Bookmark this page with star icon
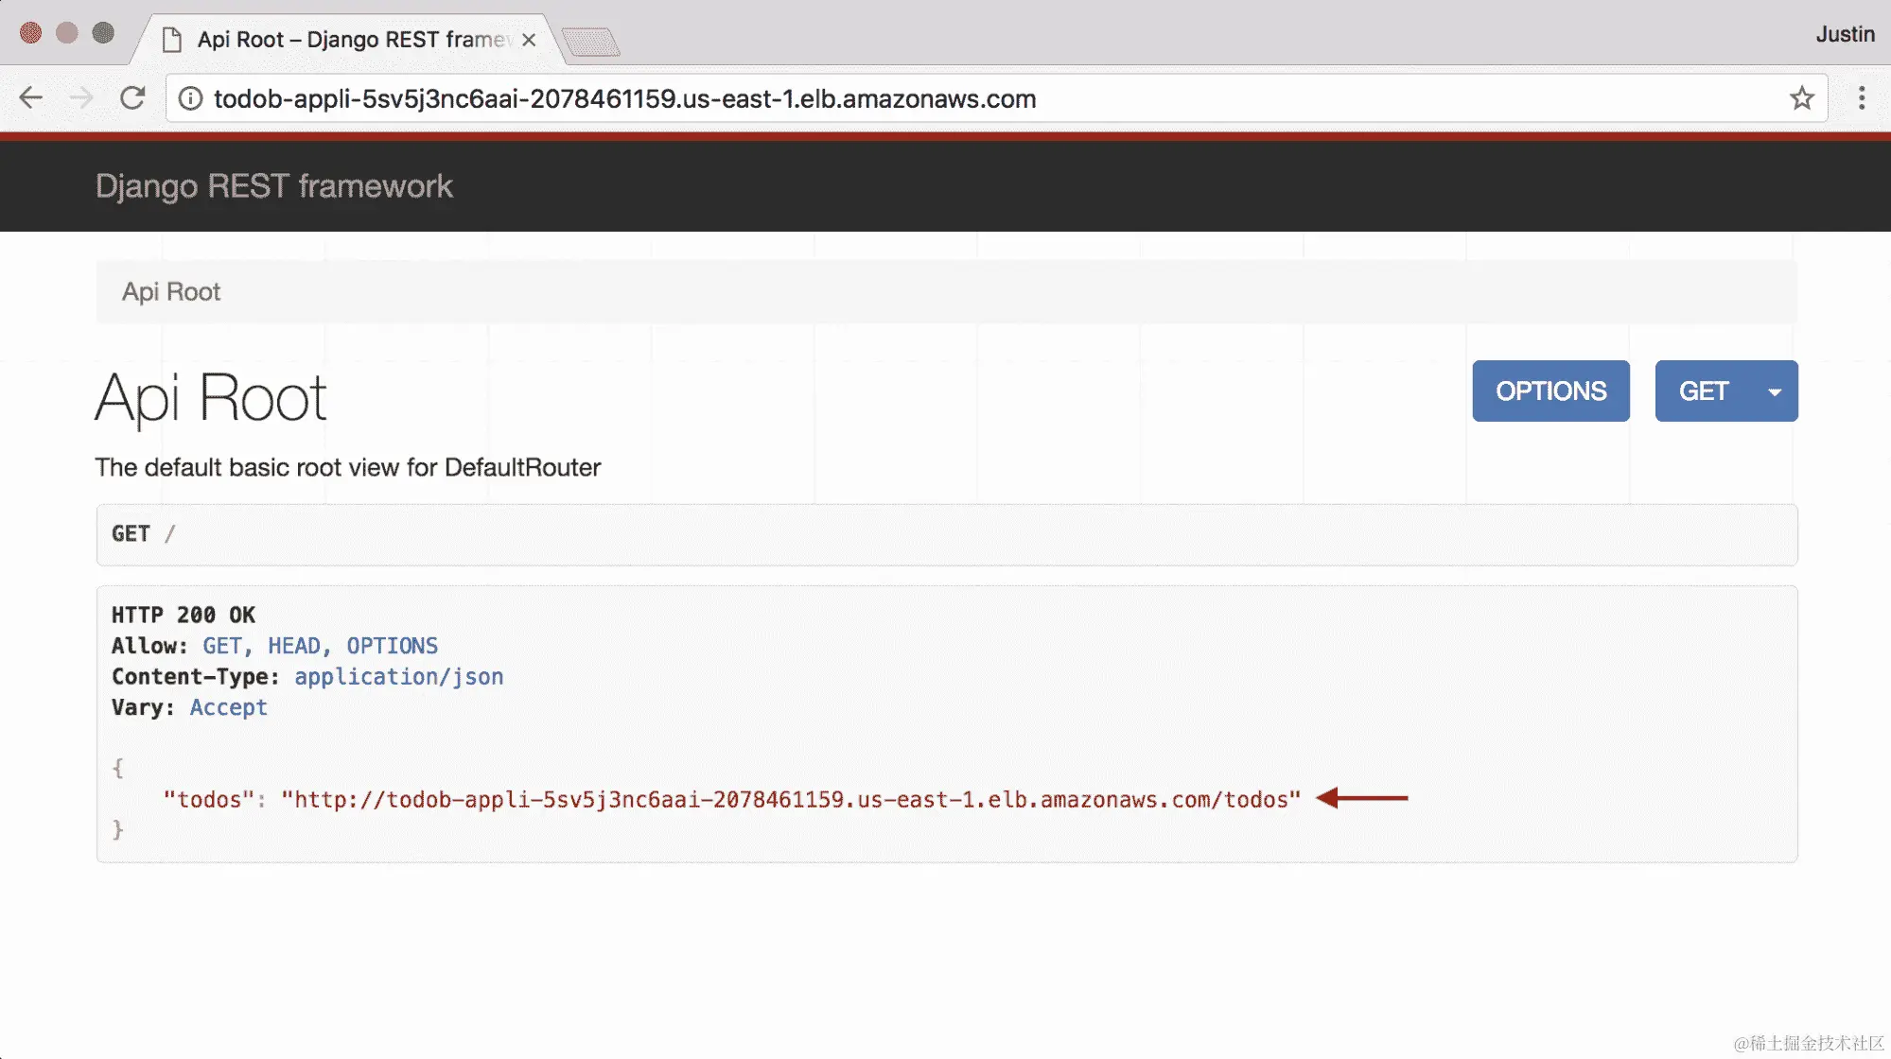The width and height of the screenshot is (1891, 1059). (x=1801, y=98)
